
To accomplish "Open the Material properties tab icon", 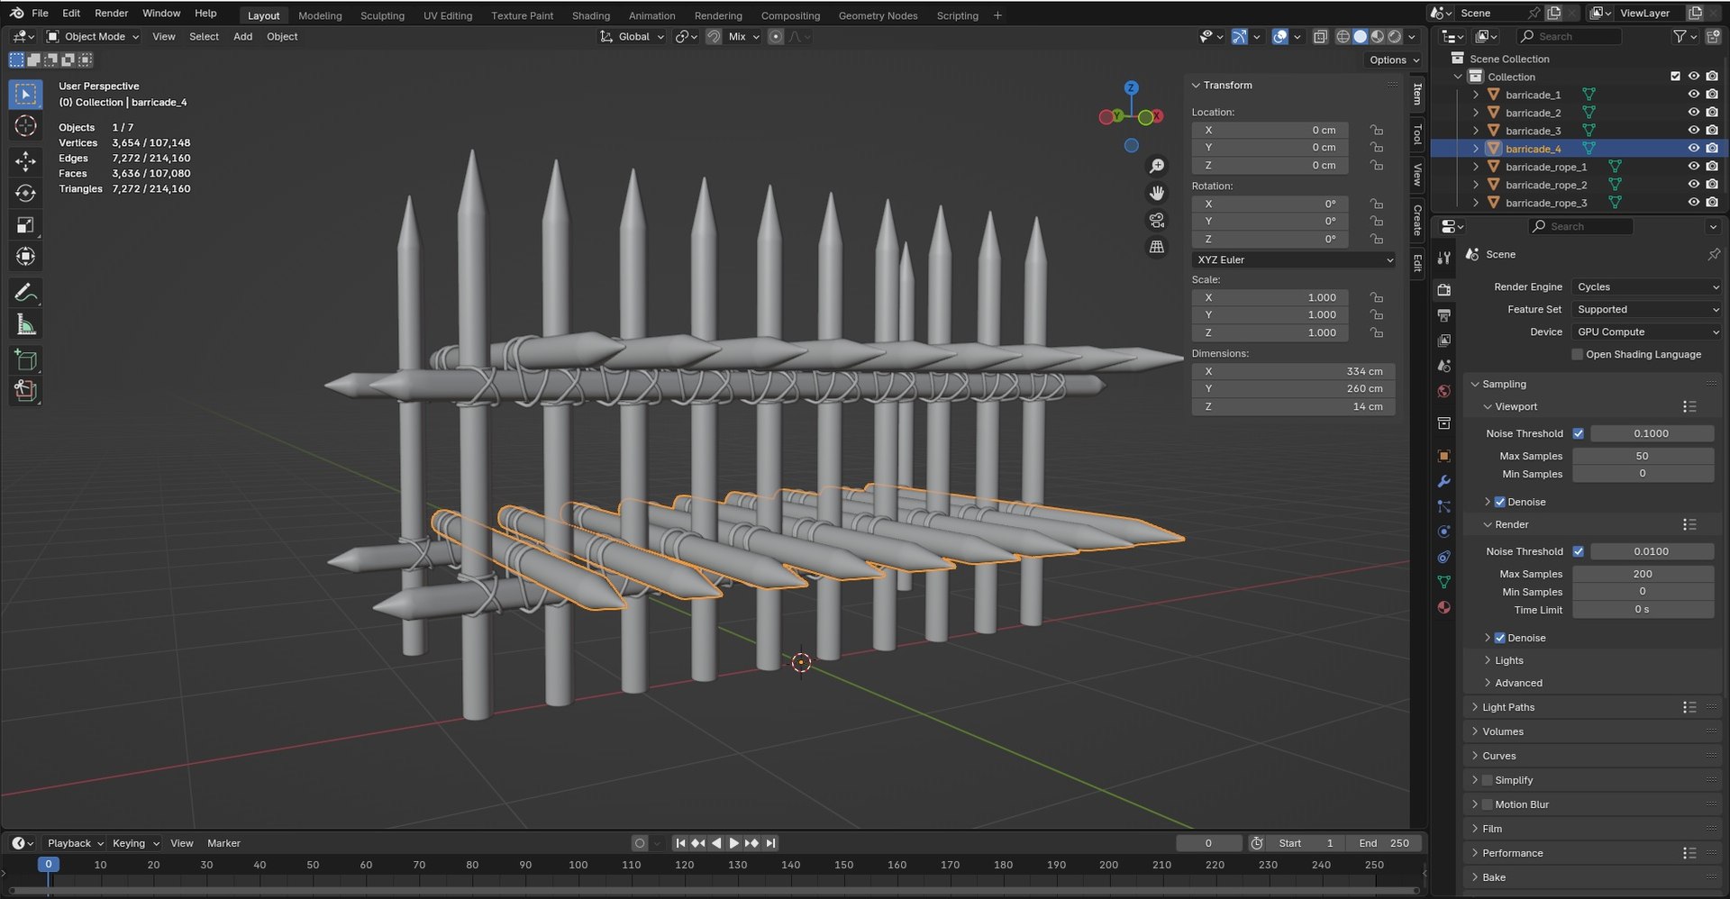I will [x=1444, y=607].
